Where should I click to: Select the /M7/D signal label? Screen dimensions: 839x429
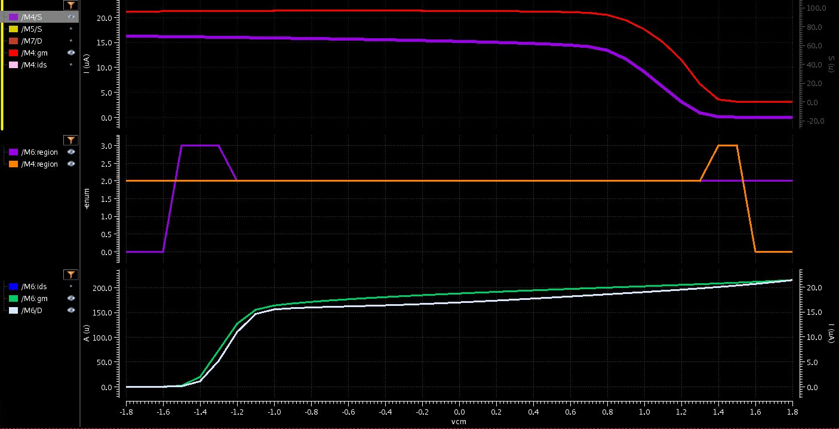click(32, 41)
